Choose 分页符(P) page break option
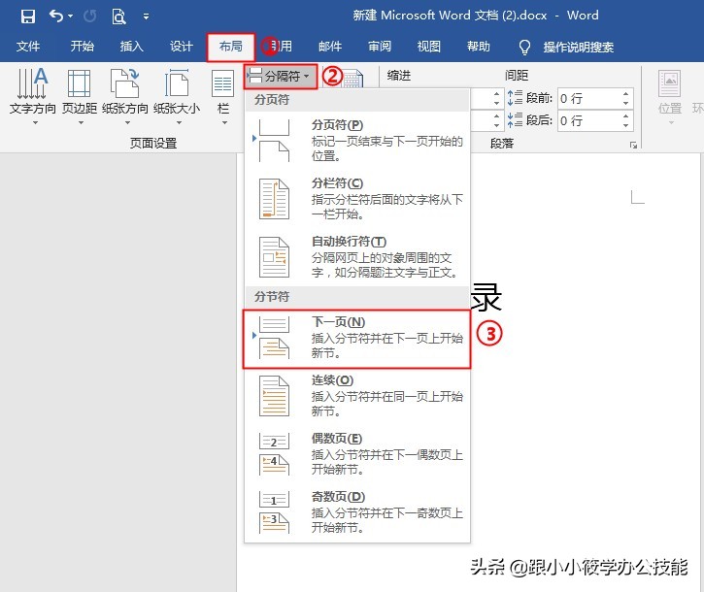This screenshot has height=592, width=704. [357, 140]
